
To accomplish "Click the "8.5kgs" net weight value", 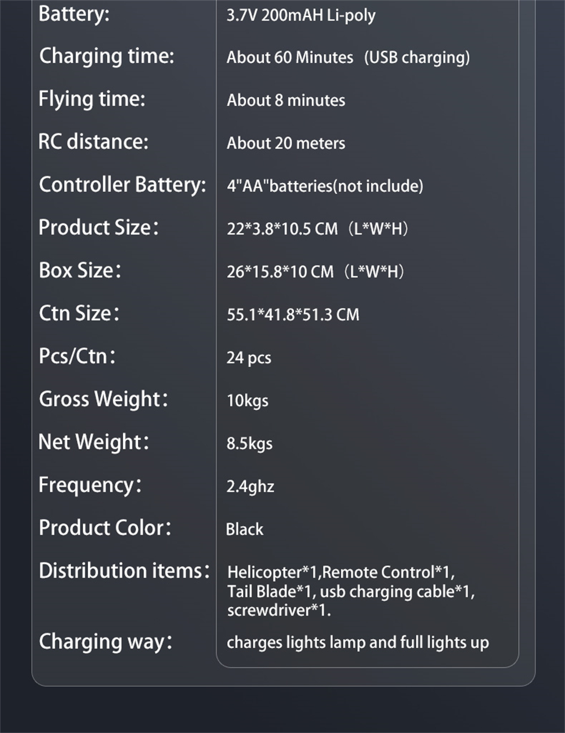I will pos(249,444).
